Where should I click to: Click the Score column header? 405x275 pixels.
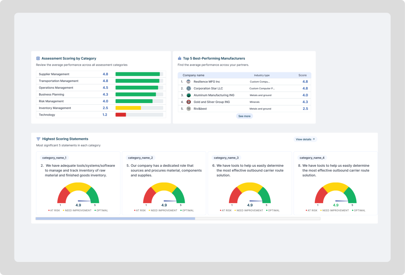point(302,75)
